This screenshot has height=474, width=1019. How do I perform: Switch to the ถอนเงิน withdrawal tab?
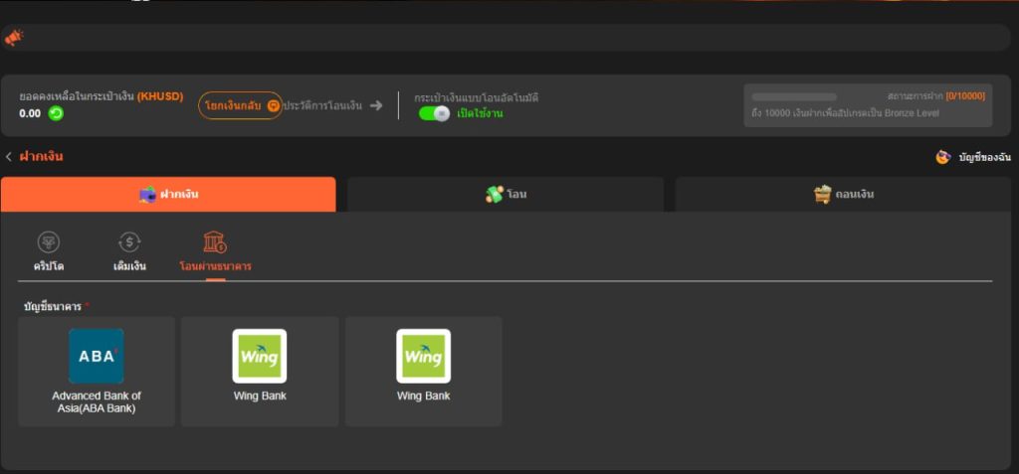click(844, 194)
